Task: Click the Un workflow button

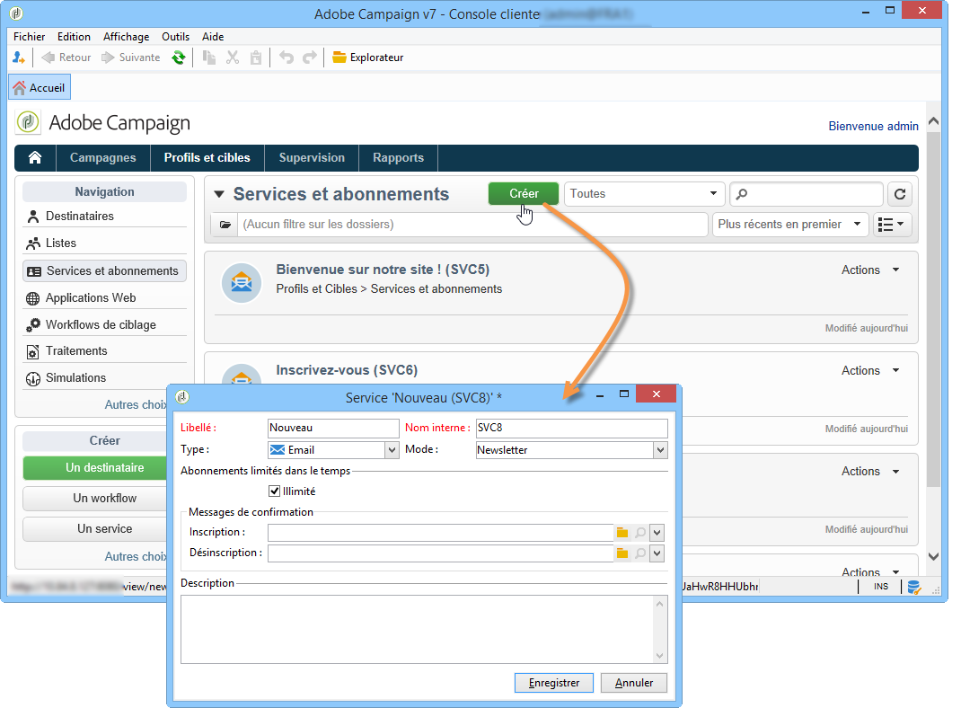Action: point(95,499)
